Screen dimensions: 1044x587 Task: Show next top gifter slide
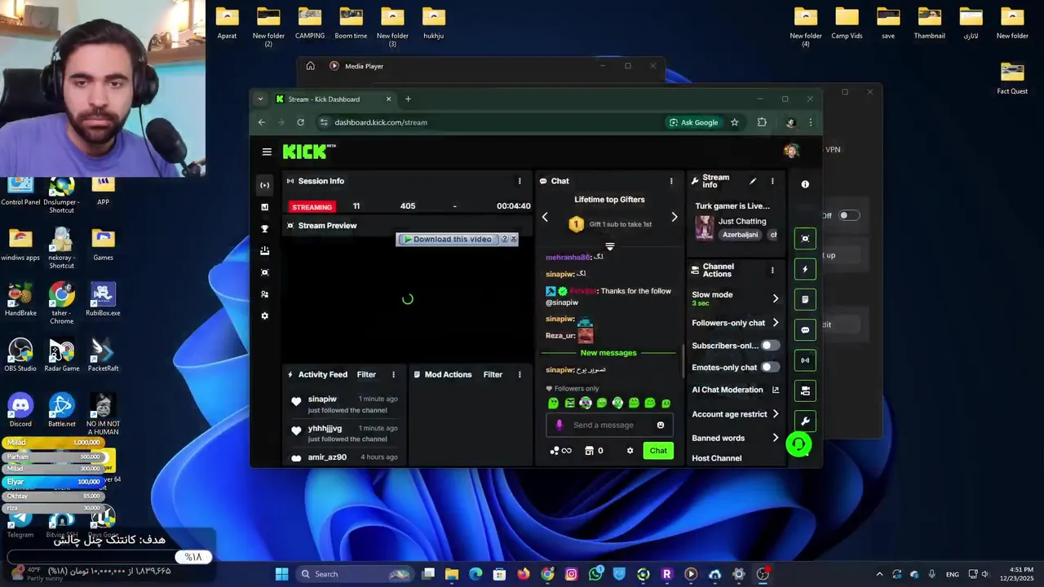coord(674,217)
